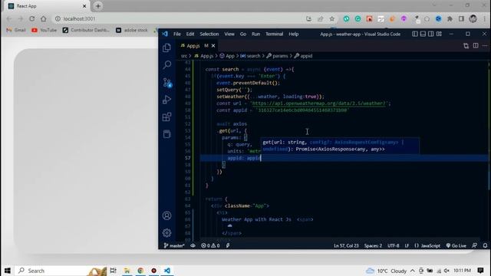491x276 pixels.
Task: Share this page icon in Chrome
Action: pos(321,18)
